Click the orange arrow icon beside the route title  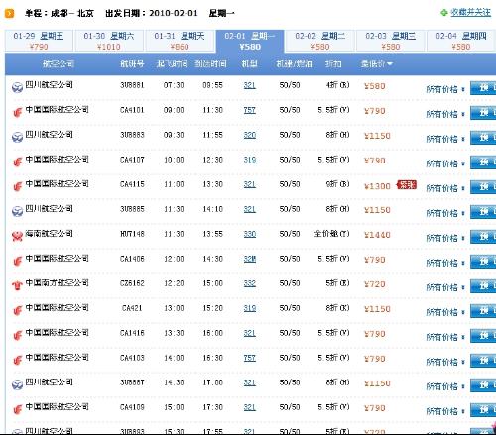click(x=9, y=14)
